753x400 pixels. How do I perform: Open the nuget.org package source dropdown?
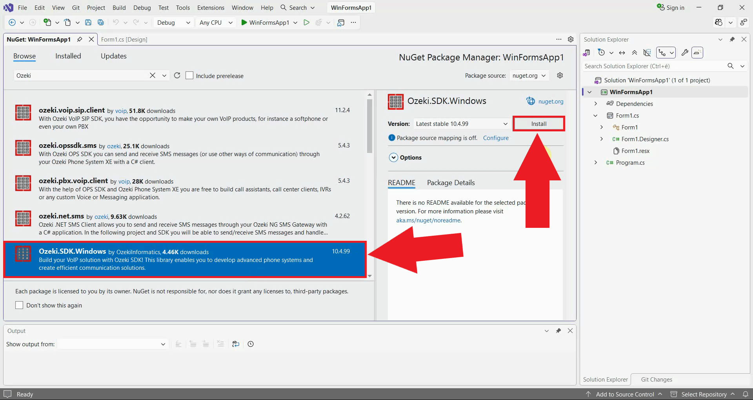[x=529, y=75]
